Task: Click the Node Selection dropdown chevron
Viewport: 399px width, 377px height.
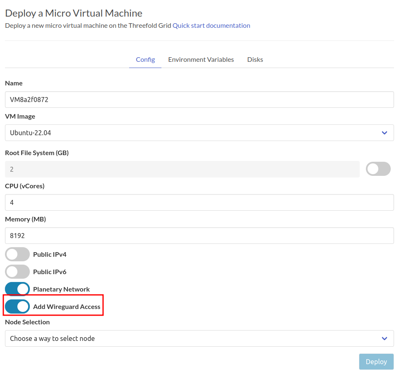Action: (384, 338)
